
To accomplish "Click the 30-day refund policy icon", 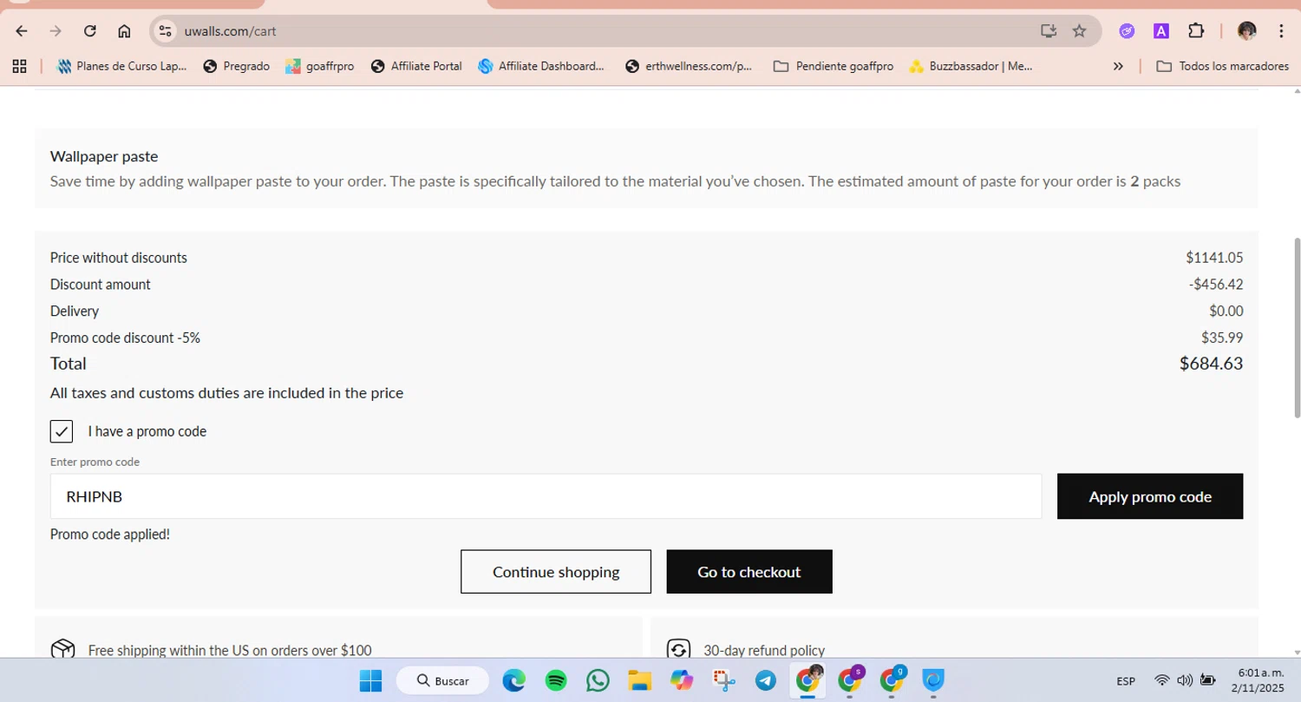I will [678, 650].
